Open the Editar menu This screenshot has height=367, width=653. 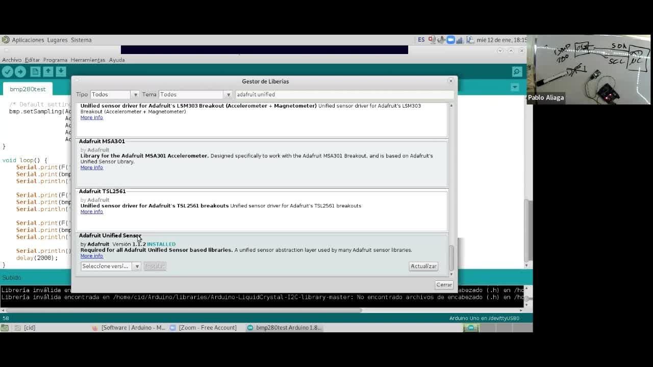point(32,60)
